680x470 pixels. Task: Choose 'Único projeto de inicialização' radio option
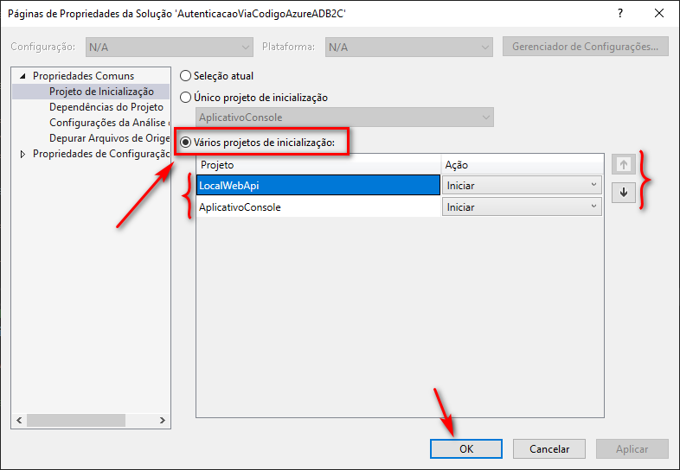[x=185, y=98]
